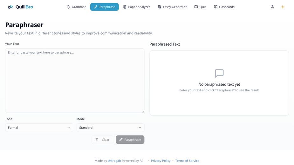This screenshot has height=165, width=294.
Task: Expand the Tone dropdown chevron arrow
Action: pos(69,128)
